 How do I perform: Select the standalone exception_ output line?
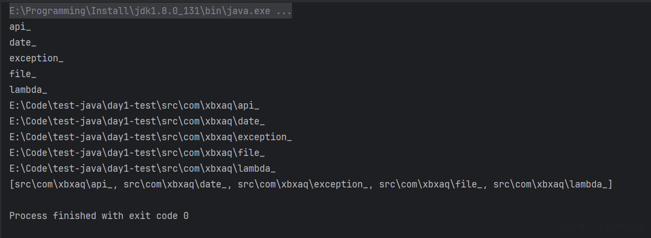pyautogui.click(x=36, y=59)
